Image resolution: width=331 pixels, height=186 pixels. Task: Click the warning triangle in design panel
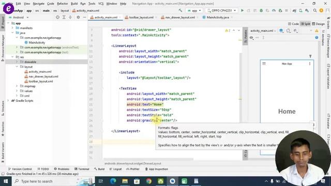(x=317, y=31)
